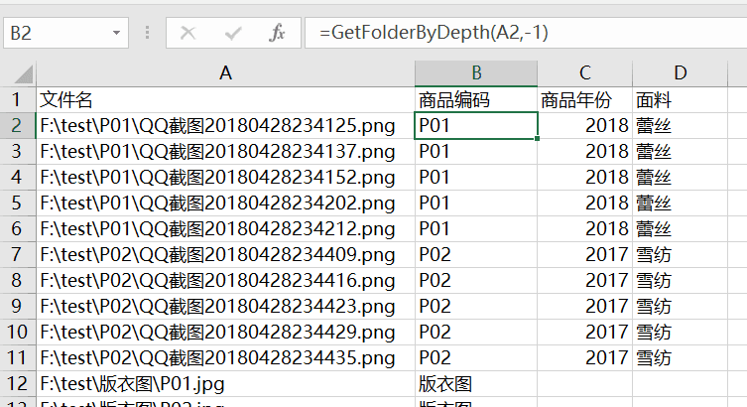
Task: Select 蕾丝 in row 6 column D
Action: point(681,228)
